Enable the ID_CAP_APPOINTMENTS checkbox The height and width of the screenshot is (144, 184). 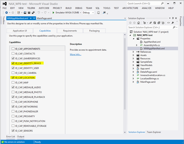pyautogui.click(x=13, y=49)
